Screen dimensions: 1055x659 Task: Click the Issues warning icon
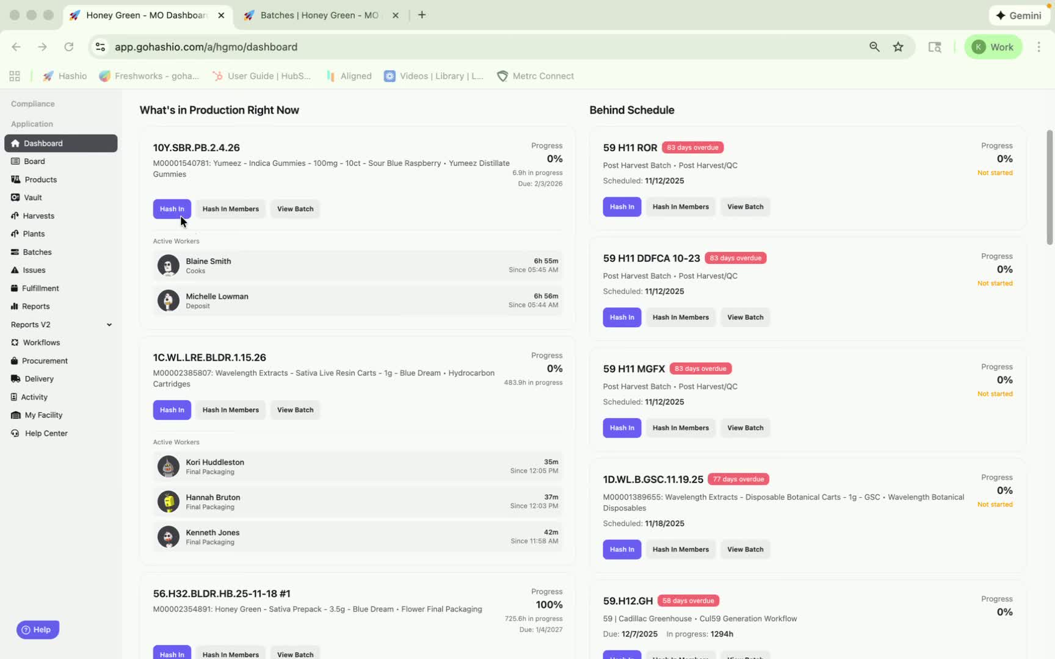pyautogui.click(x=15, y=270)
